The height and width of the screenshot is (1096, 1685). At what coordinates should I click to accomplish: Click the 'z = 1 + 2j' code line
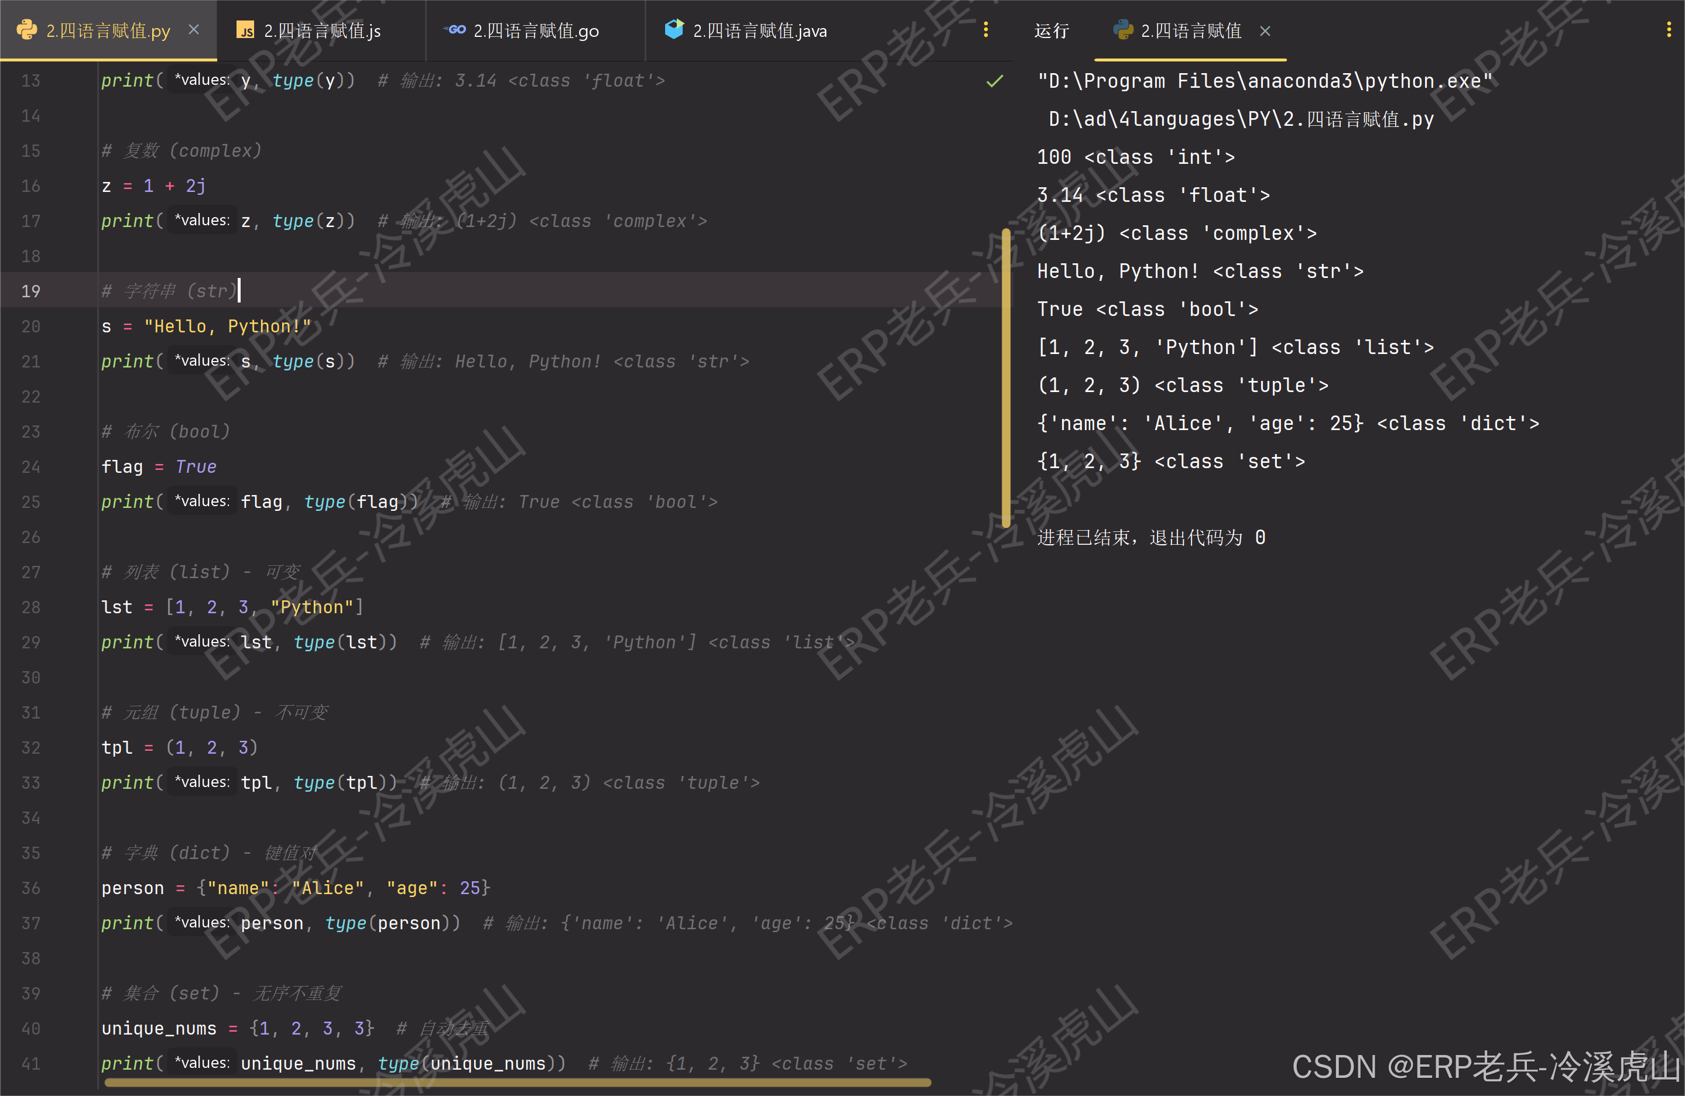[153, 186]
